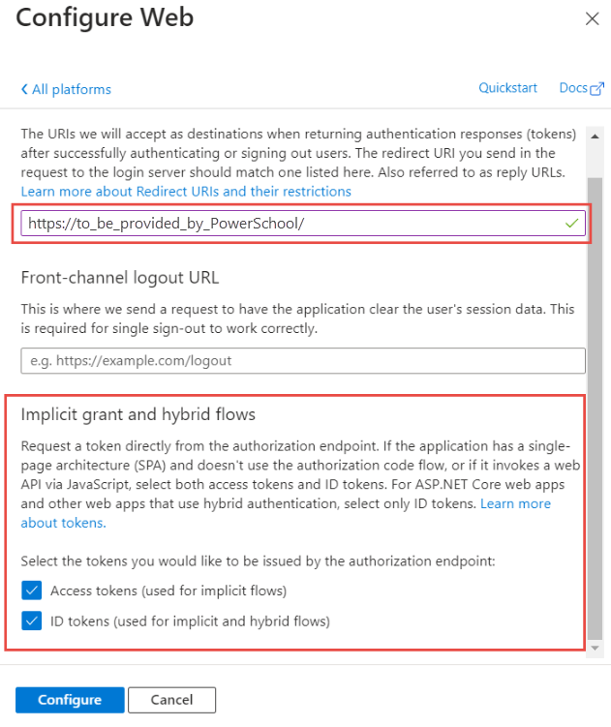Return to the All platforms list
Image resolution: width=611 pixels, height=727 pixels.
(x=71, y=90)
